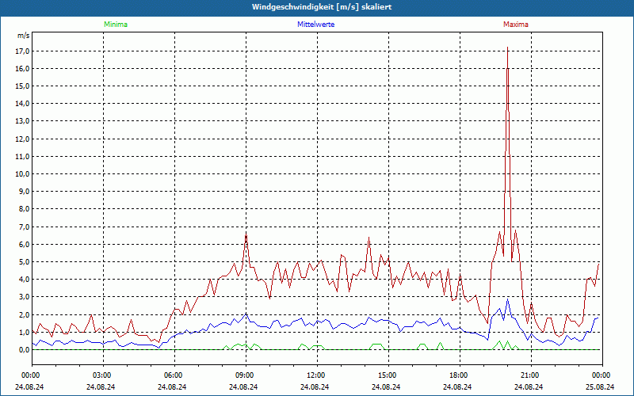This screenshot has height=396, width=634.
Task: Click the 12:00 time axis label
Action: tap(315, 375)
